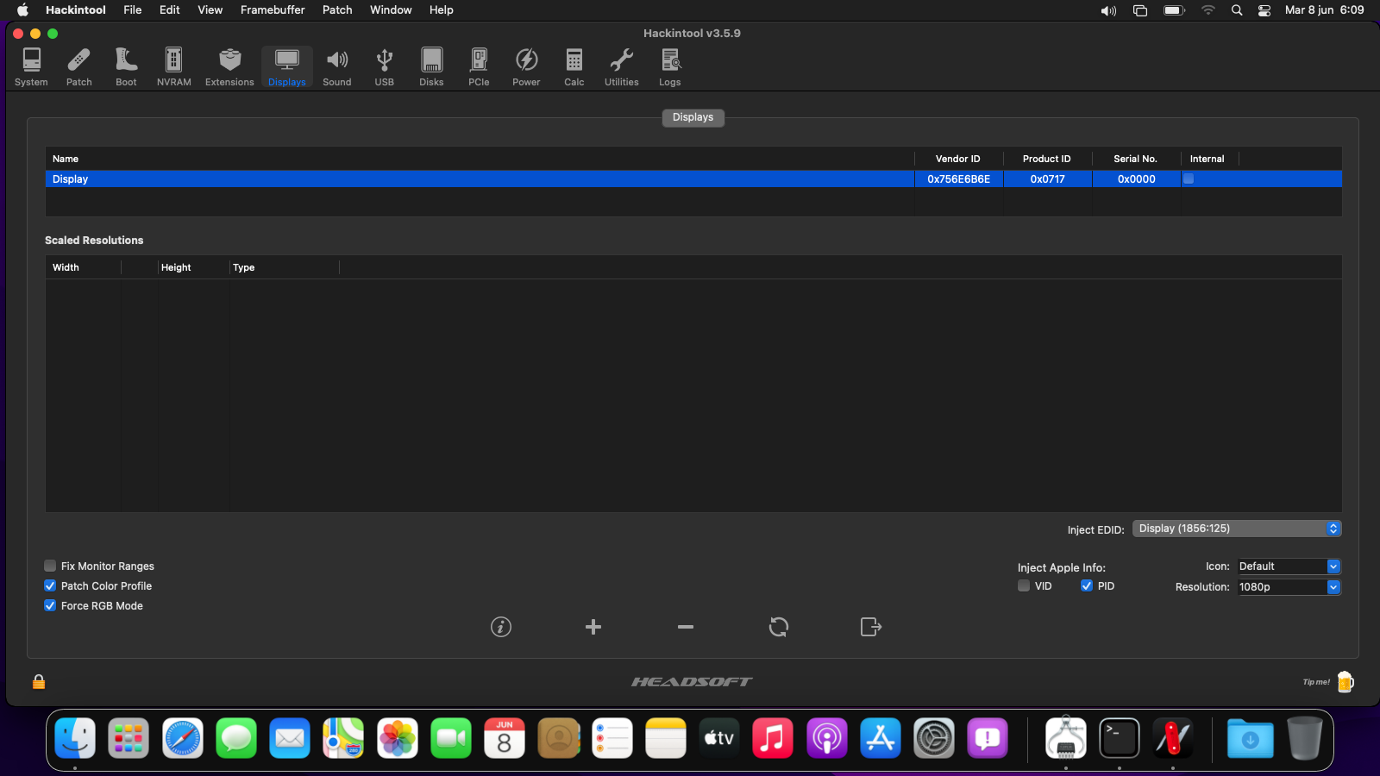Image resolution: width=1380 pixels, height=776 pixels.
Task: Open the System tab in toolbar
Action: (x=31, y=67)
